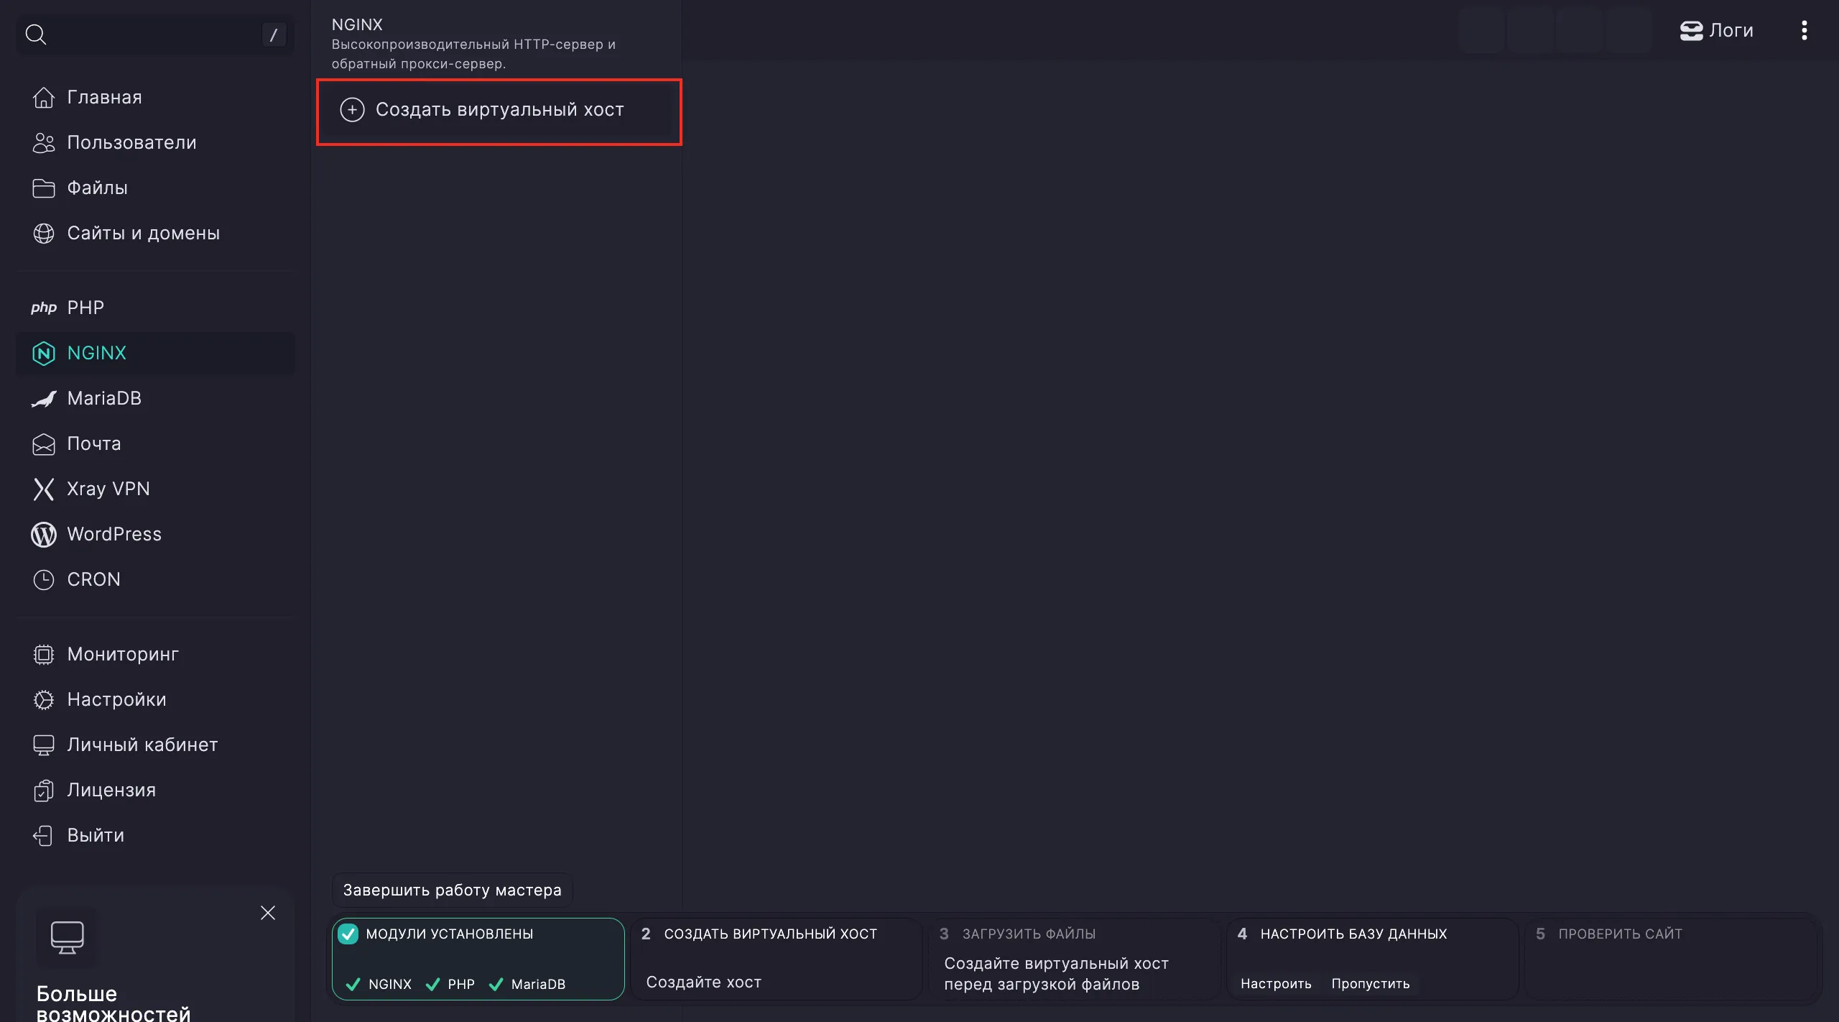Click the WordPress logo icon
The width and height of the screenshot is (1839, 1022).
(43, 534)
